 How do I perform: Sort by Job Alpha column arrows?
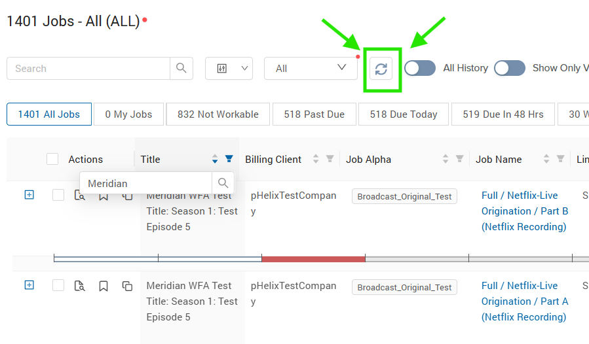pos(445,159)
